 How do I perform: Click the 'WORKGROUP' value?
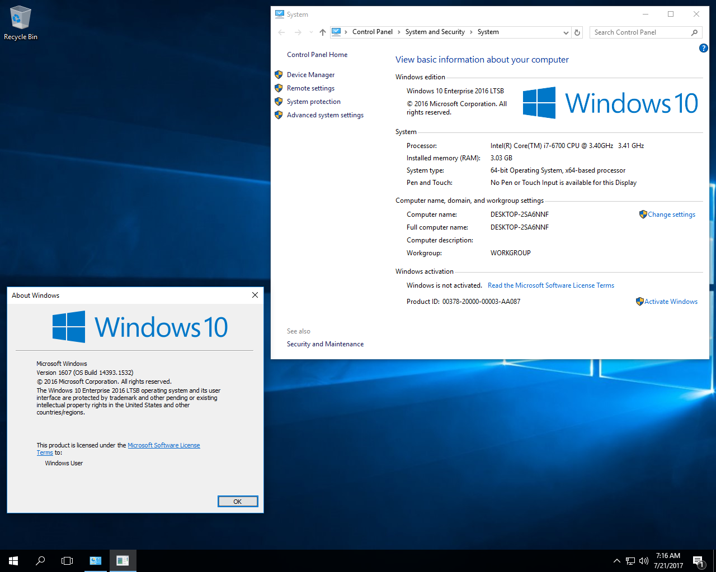(x=510, y=253)
